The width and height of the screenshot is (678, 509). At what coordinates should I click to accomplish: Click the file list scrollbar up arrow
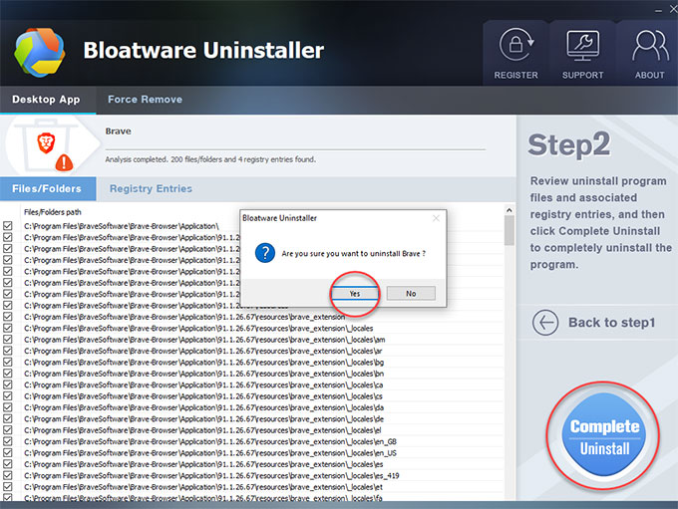(x=509, y=210)
